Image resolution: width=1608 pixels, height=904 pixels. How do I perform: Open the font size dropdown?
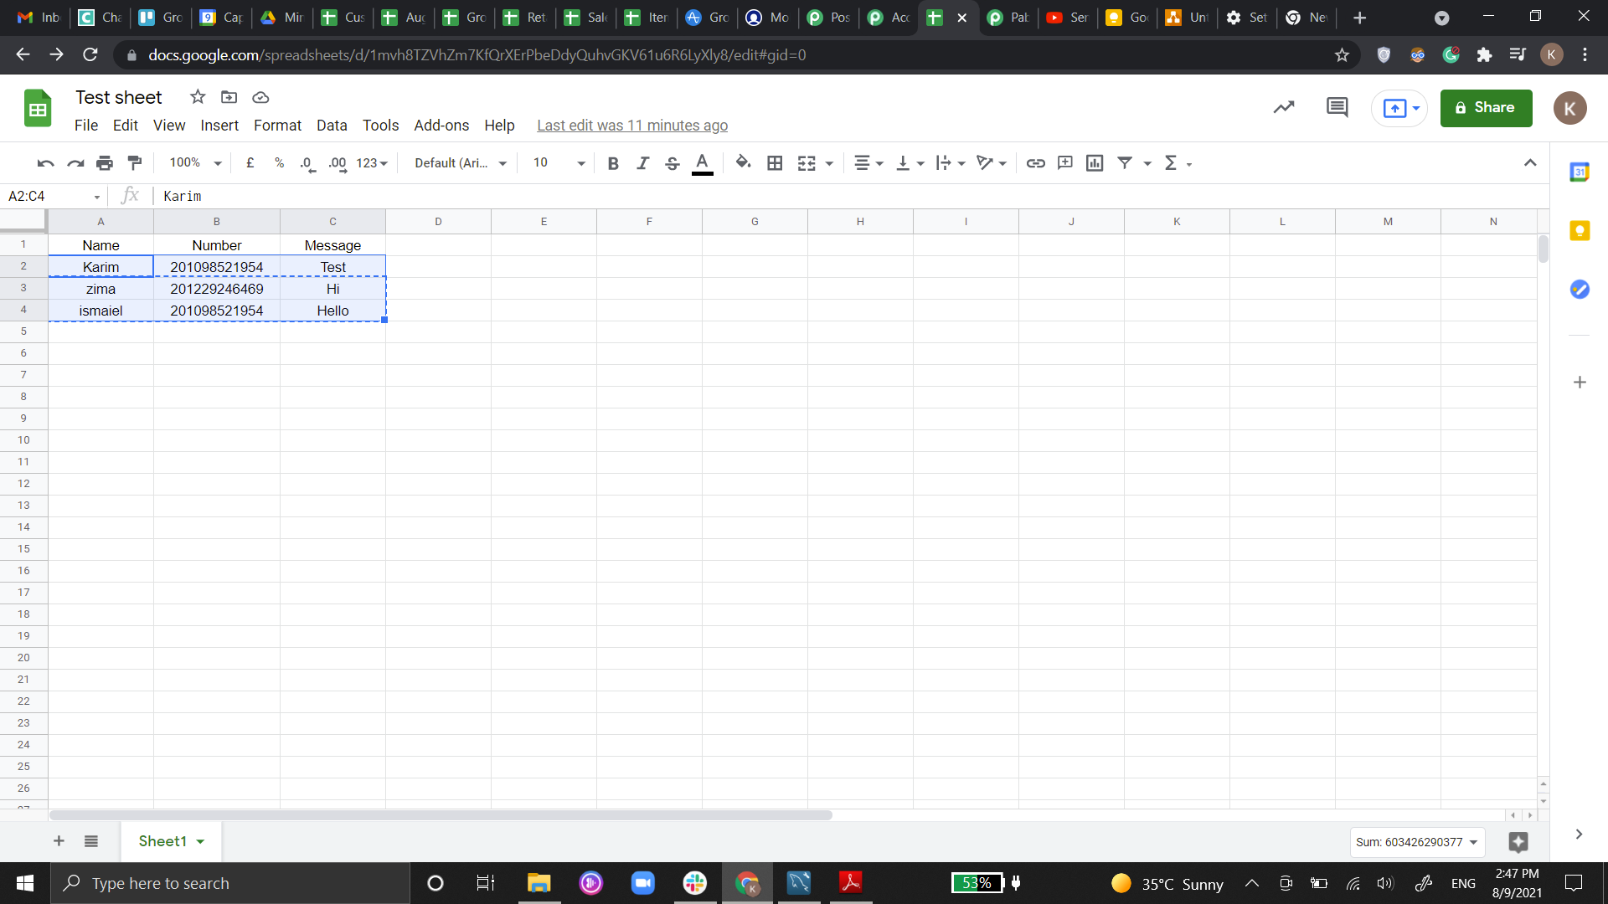pyautogui.click(x=559, y=163)
